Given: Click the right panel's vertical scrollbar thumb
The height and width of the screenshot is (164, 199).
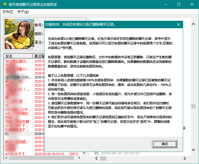Looking at the screenshot, I should (x=193, y=107).
